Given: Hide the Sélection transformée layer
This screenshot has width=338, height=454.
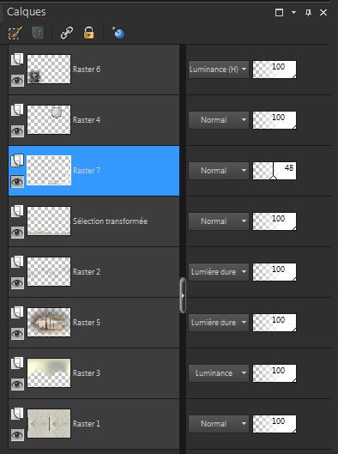Looking at the screenshot, I should (x=17, y=233).
